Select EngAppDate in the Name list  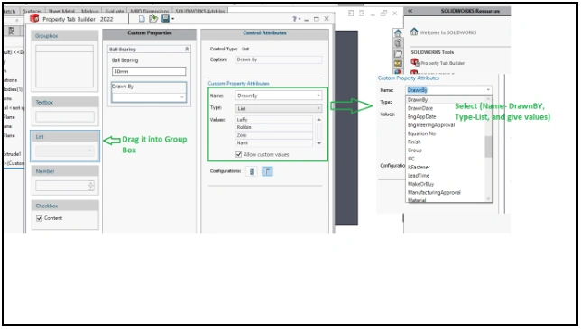[x=421, y=116]
